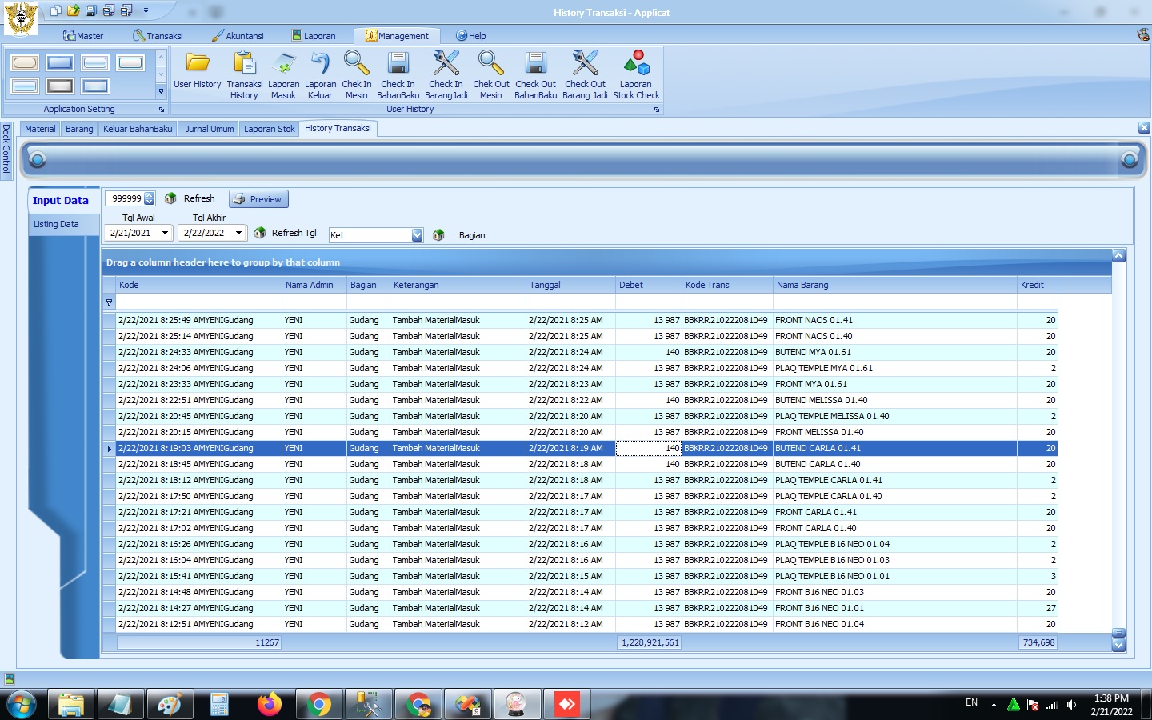The height and width of the screenshot is (720, 1152).
Task: Expand the Tgl Akhir date dropdown
Action: 238,233
